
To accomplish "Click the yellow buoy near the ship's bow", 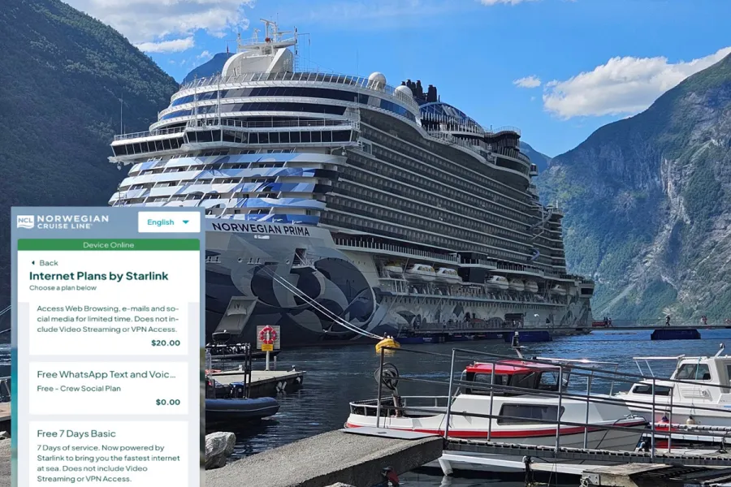I will pos(387,344).
